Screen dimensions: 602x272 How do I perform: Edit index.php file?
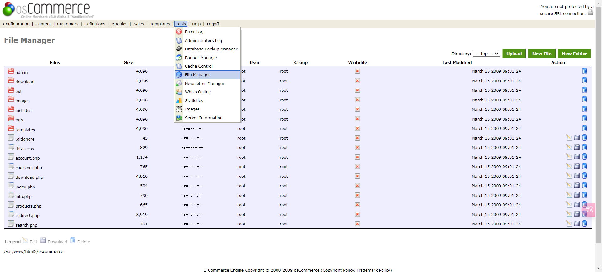point(569,185)
